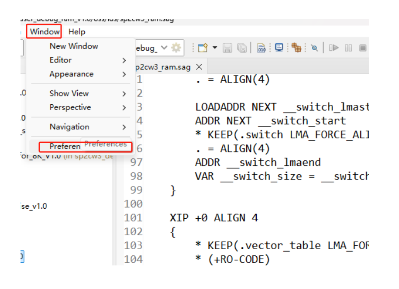Viewport: 399px width, 289px height.
Task: Click the Save All icon
Action: coord(241,48)
